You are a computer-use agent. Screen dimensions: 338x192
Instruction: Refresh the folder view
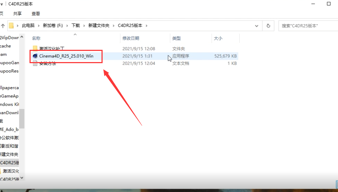(x=269, y=26)
